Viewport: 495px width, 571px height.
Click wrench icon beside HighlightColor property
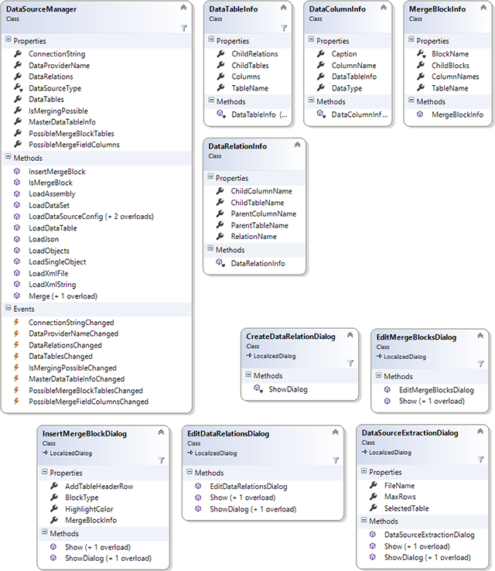tap(54, 509)
